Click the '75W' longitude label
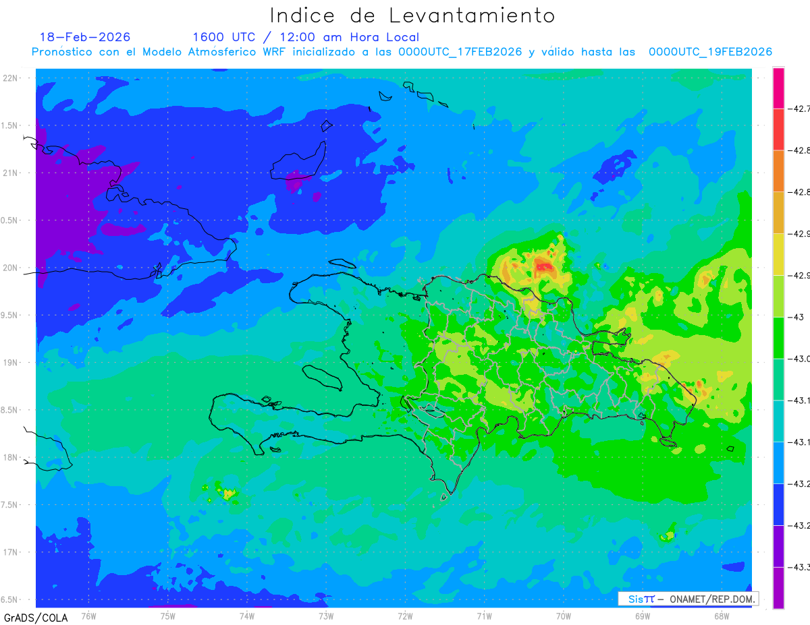 [168, 616]
